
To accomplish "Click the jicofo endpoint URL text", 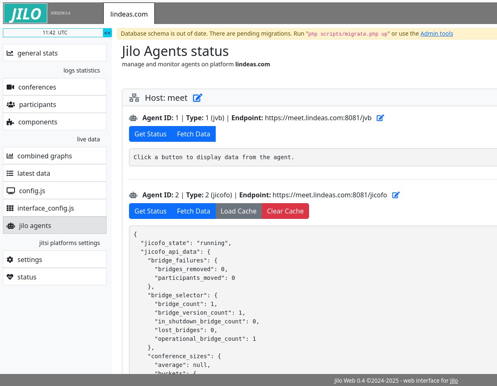I will click(330, 195).
